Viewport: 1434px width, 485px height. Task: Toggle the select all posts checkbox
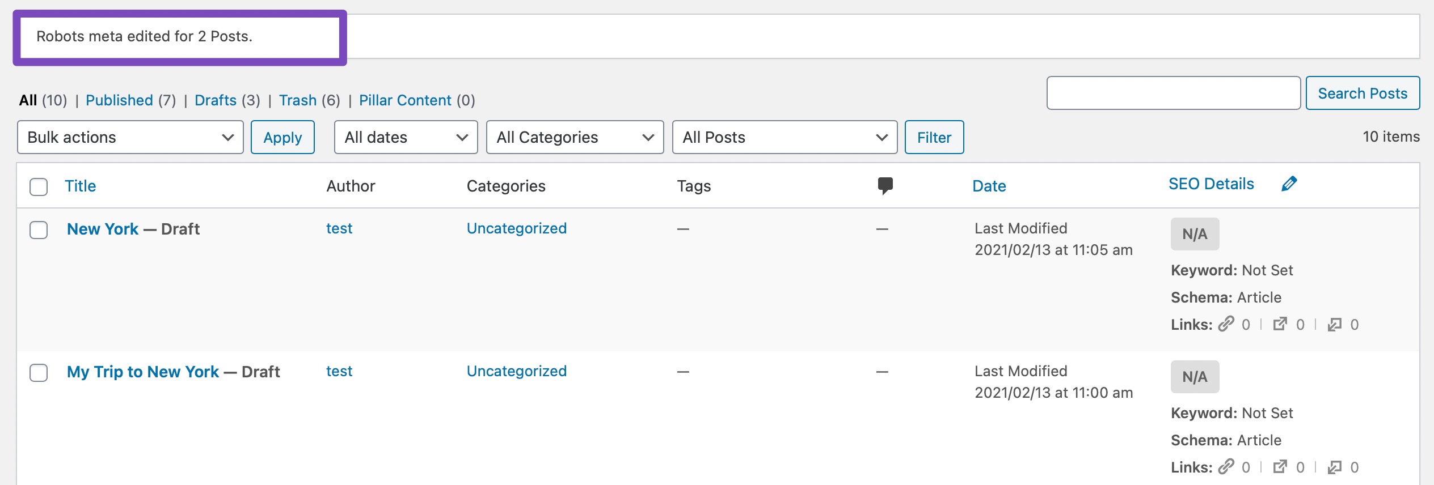(x=39, y=186)
